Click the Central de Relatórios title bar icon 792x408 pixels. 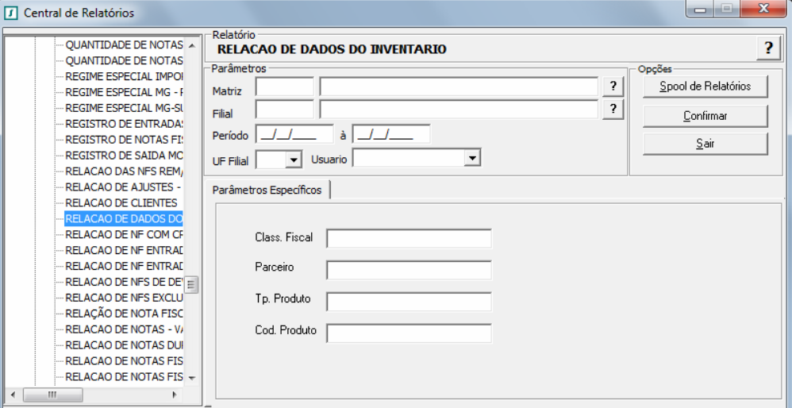[x=10, y=13]
